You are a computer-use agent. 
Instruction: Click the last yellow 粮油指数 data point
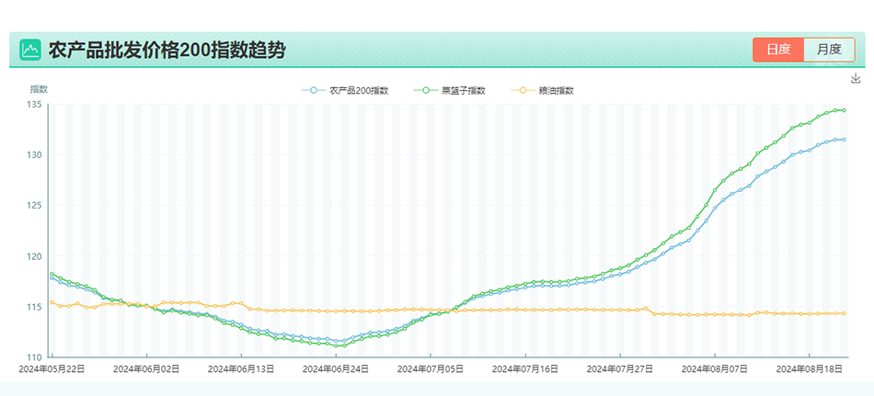[x=844, y=313]
